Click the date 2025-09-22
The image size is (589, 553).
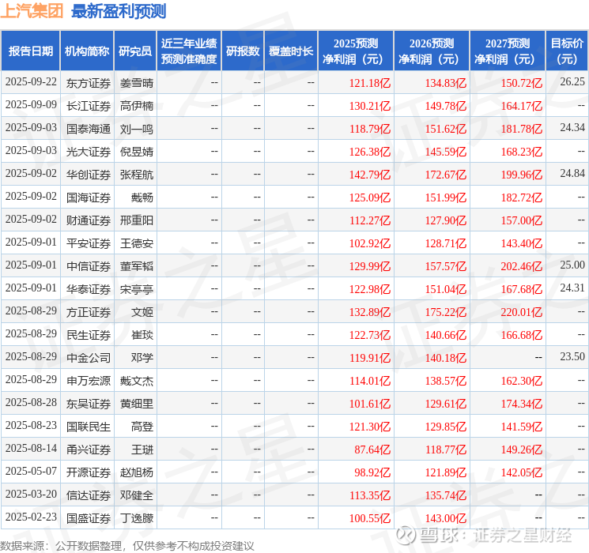point(31,82)
